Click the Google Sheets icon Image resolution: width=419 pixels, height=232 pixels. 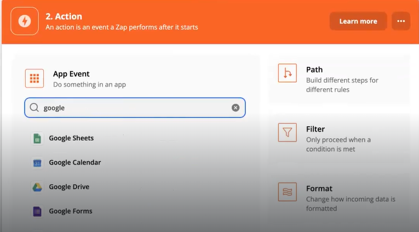click(x=37, y=139)
